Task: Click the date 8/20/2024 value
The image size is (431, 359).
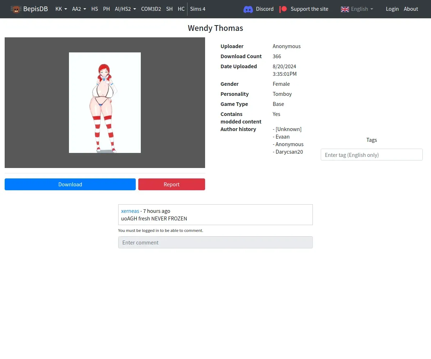Action: tap(284, 66)
